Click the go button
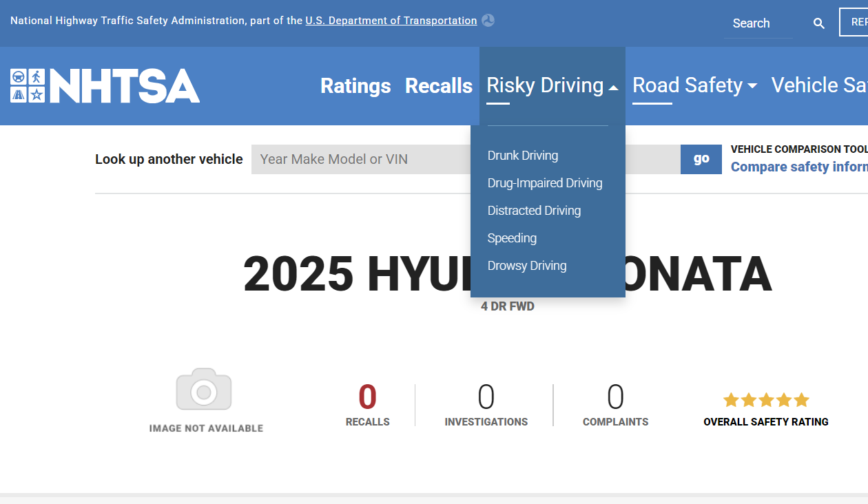 click(701, 159)
